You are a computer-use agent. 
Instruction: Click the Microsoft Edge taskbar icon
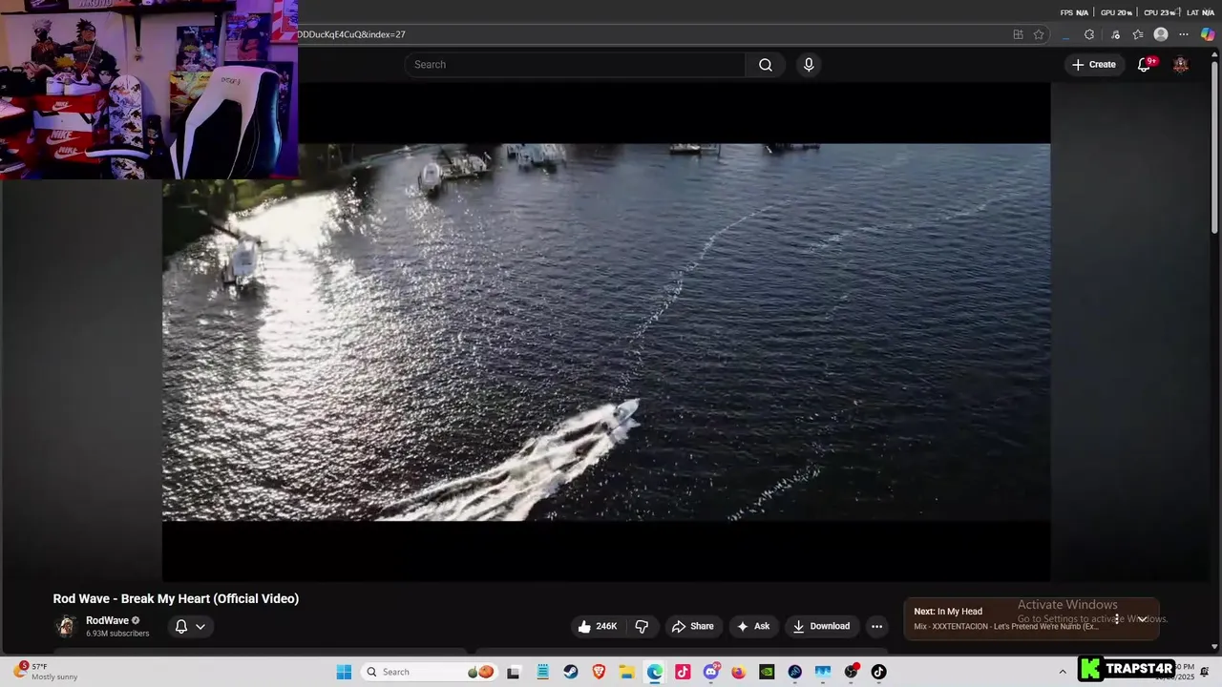click(x=655, y=672)
